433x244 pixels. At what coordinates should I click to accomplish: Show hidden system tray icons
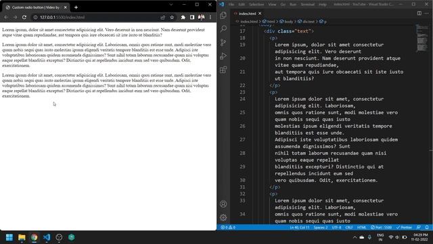(x=355, y=237)
